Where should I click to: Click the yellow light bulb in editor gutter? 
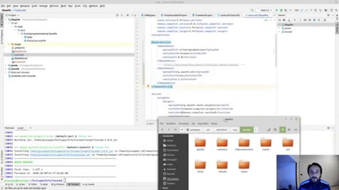(x=148, y=86)
